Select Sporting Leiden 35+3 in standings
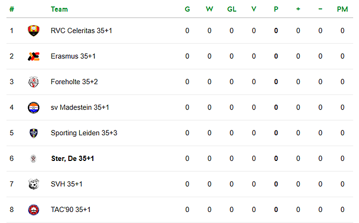359x223 pixels. (x=84, y=133)
